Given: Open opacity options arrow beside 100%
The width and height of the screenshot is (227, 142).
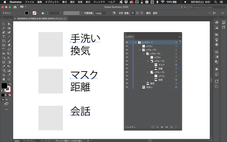Looking at the screenshot, I should 108,13.
